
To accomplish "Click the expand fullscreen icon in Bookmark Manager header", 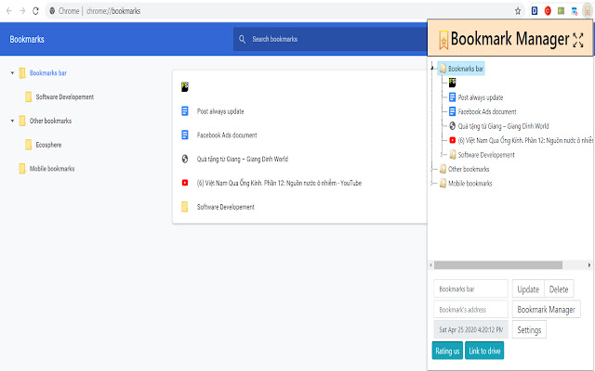I will 578,40.
